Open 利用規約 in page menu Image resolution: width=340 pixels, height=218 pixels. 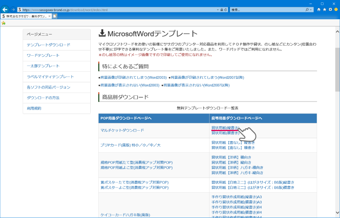pyautogui.click(x=34, y=108)
